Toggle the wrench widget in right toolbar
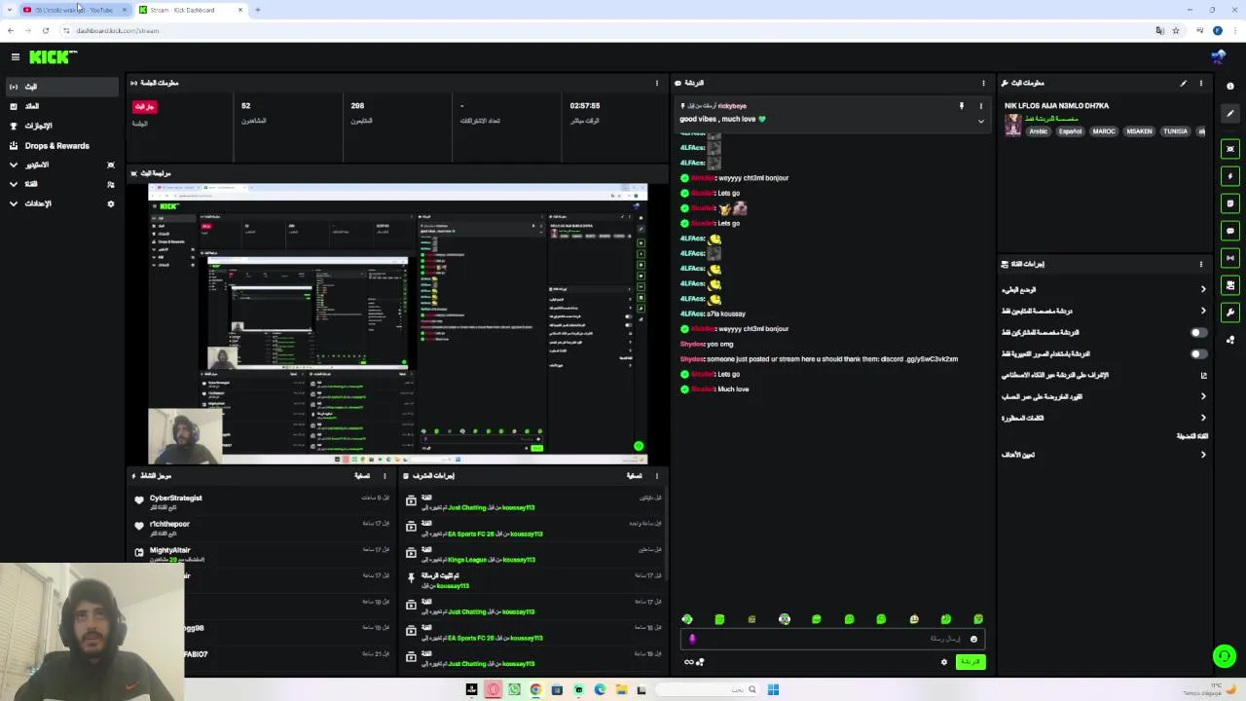The width and height of the screenshot is (1246, 701). click(1230, 313)
